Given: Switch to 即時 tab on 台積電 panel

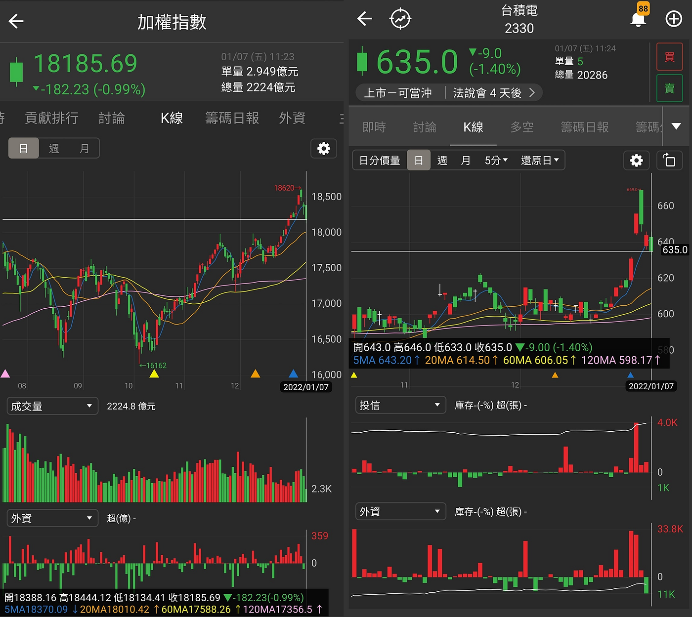Looking at the screenshot, I should click(x=374, y=127).
